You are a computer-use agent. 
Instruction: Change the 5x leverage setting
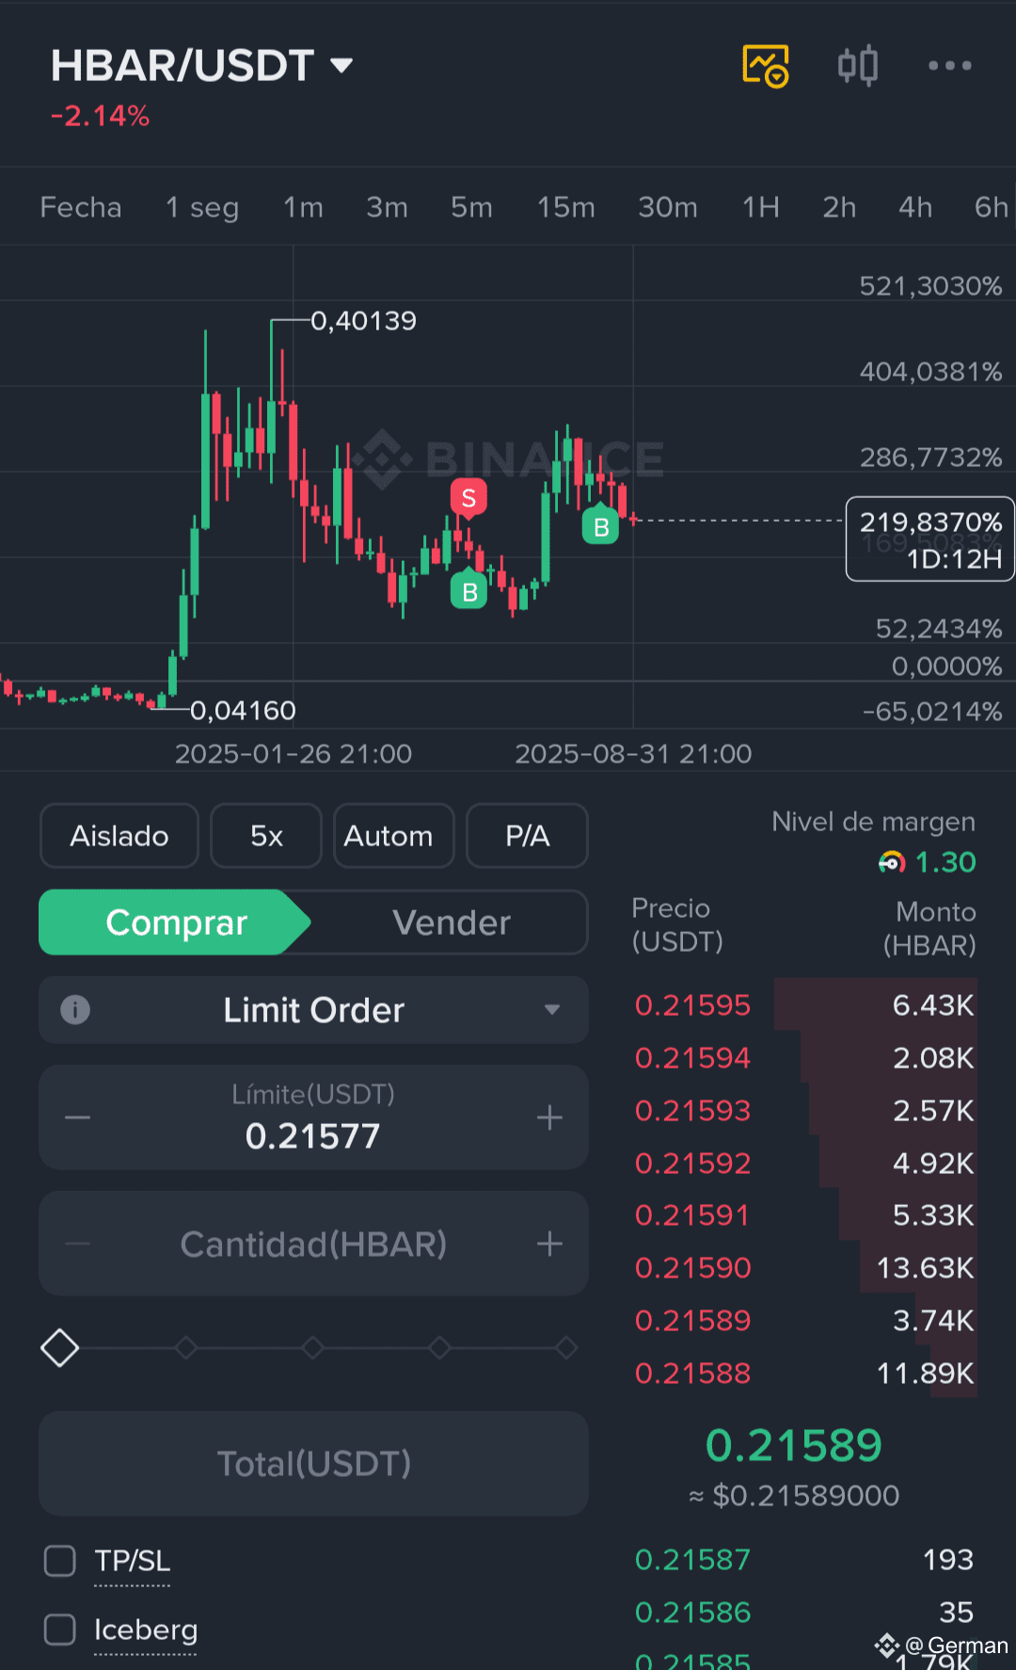point(266,836)
